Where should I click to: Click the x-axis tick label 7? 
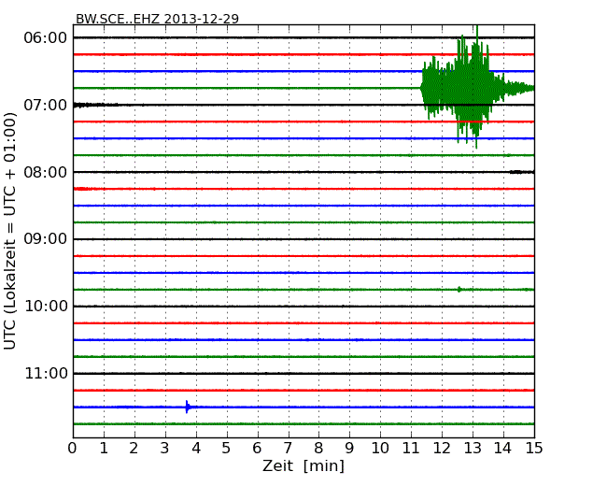coord(288,449)
